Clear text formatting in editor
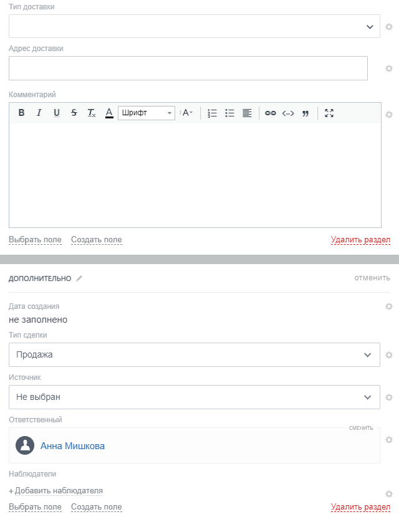The width and height of the screenshot is (399, 522). click(x=92, y=113)
